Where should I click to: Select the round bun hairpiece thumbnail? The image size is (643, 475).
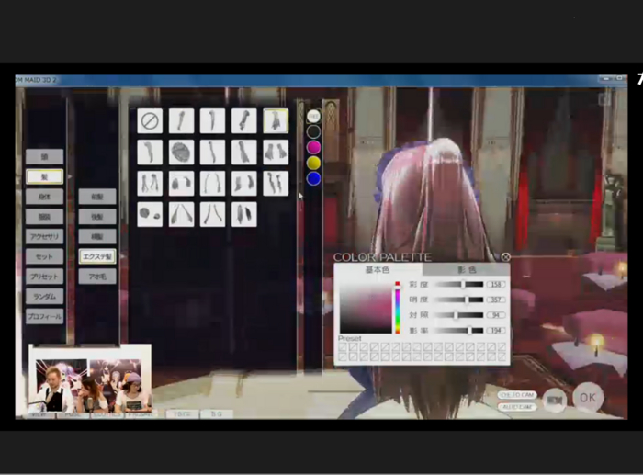[x=181, y=153]
